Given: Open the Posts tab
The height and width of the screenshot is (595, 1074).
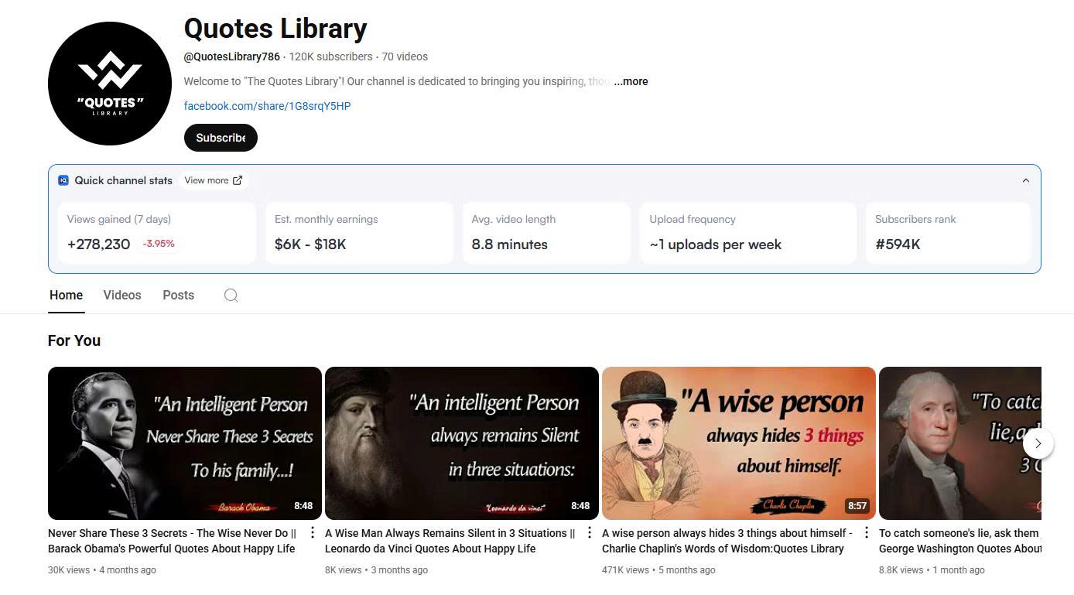Looking at the screenshot, I should tap(178, 296).
